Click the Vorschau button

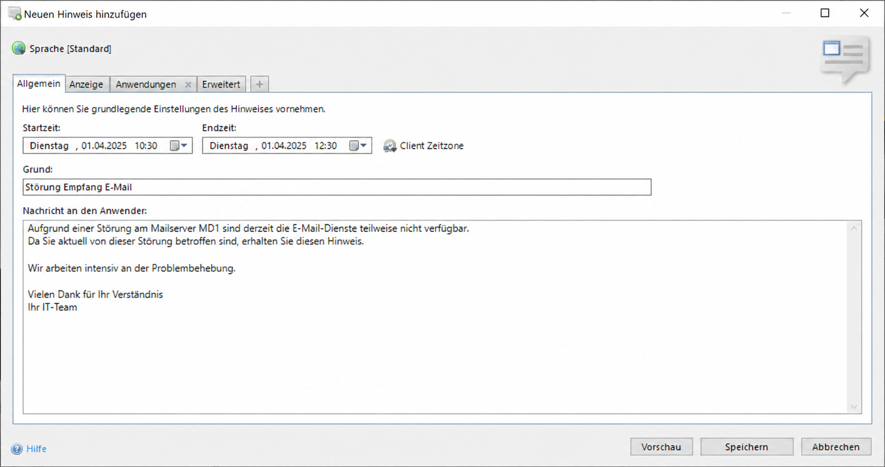click(x=662, y=447)
